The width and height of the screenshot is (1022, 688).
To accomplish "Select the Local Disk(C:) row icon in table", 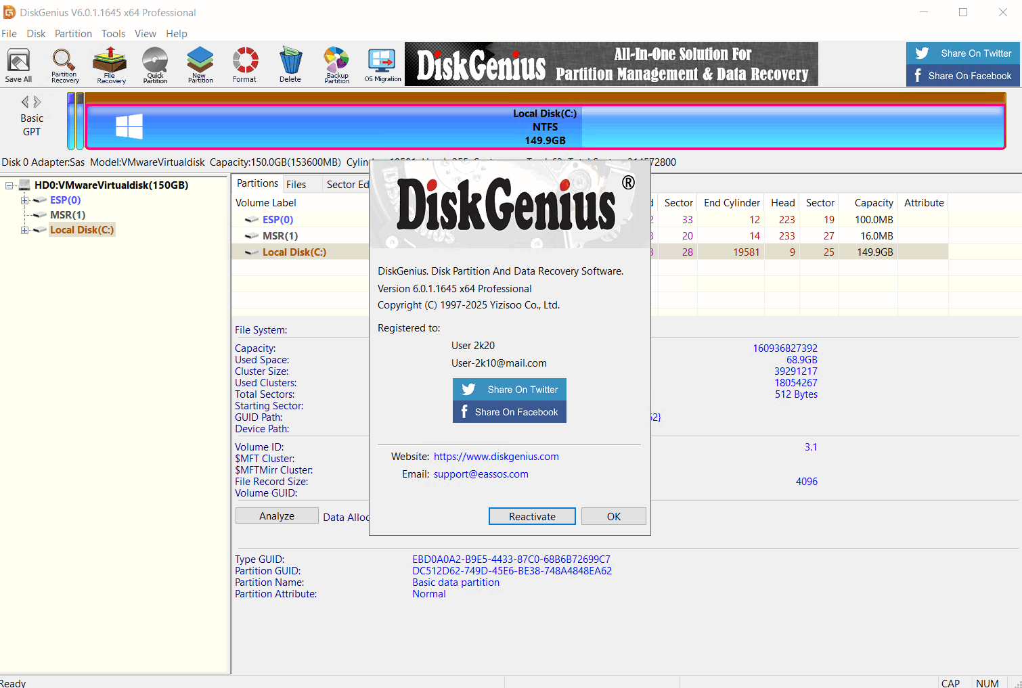I will point(252,252).
